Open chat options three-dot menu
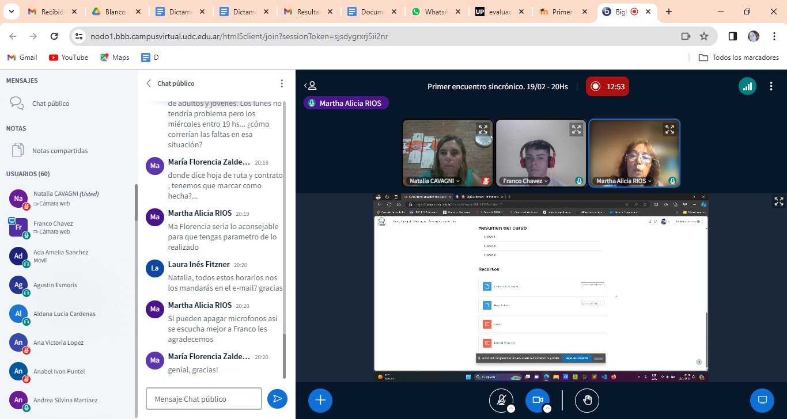The width and height of the screenshot is (787, 419). (x=282, y=83)
